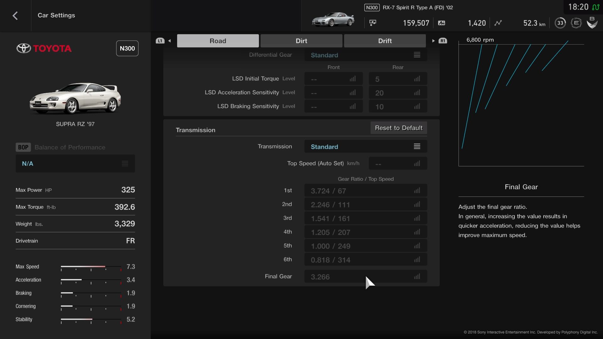Select the 4th gear ratio 1.205 / 207
The width and height of the screenshot is (603, 339).
pos(366,232)
